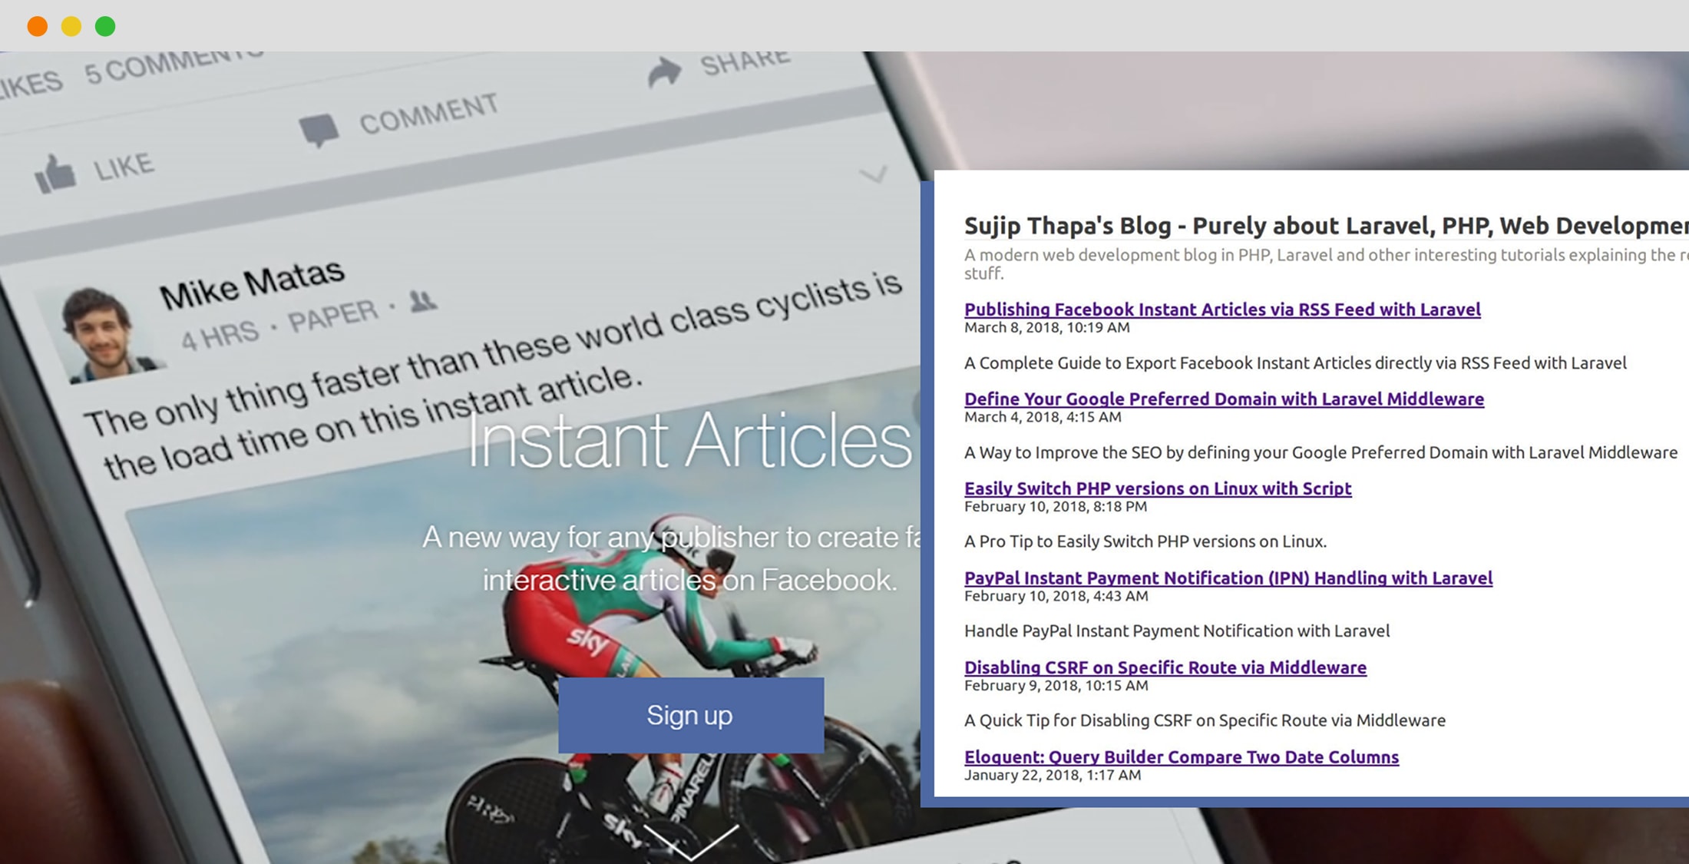Click the date February 10, 2018, 8:18 PM
This screenshot has width=1689, height=864.
pyautogui.click(x=1056, y=507)
